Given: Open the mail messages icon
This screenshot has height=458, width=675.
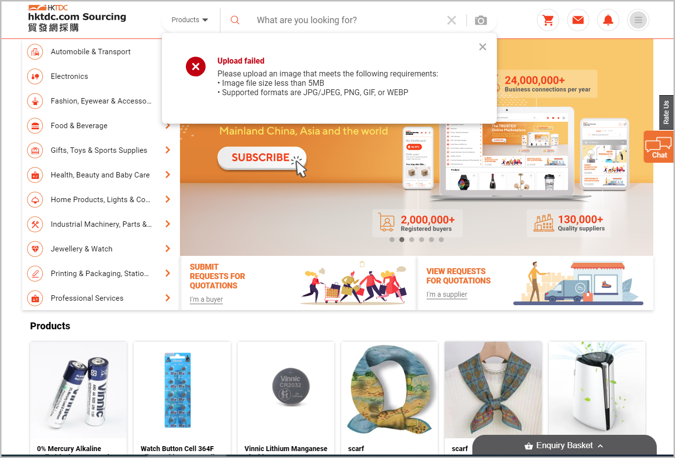Looking at the screenshot, I should pos(578,20).
